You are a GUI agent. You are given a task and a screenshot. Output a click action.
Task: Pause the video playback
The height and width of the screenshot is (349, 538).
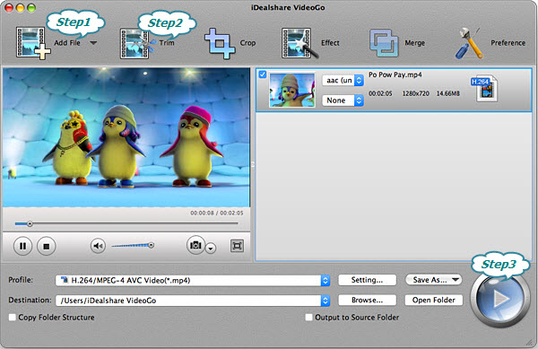coord(22,246)
